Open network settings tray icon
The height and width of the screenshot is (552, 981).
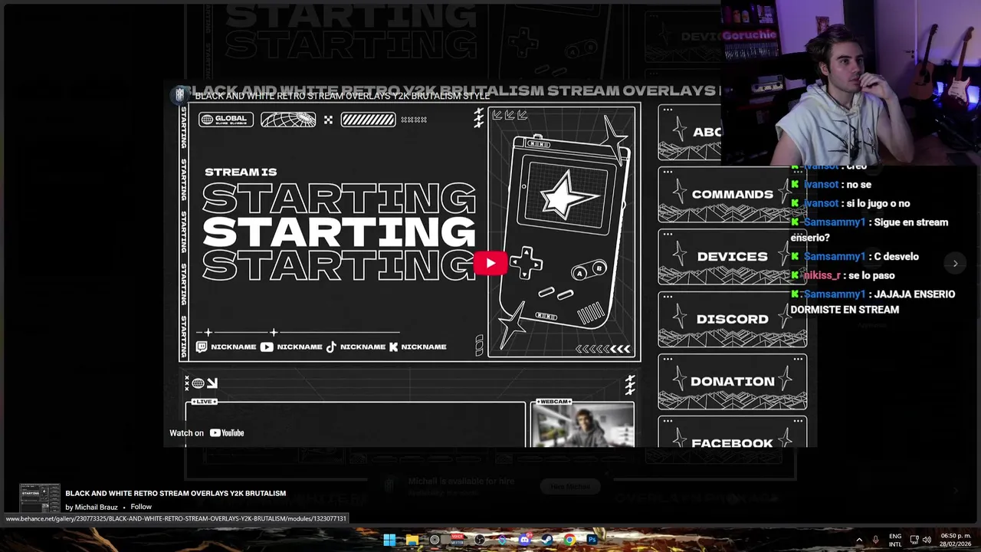click(914, 540)
